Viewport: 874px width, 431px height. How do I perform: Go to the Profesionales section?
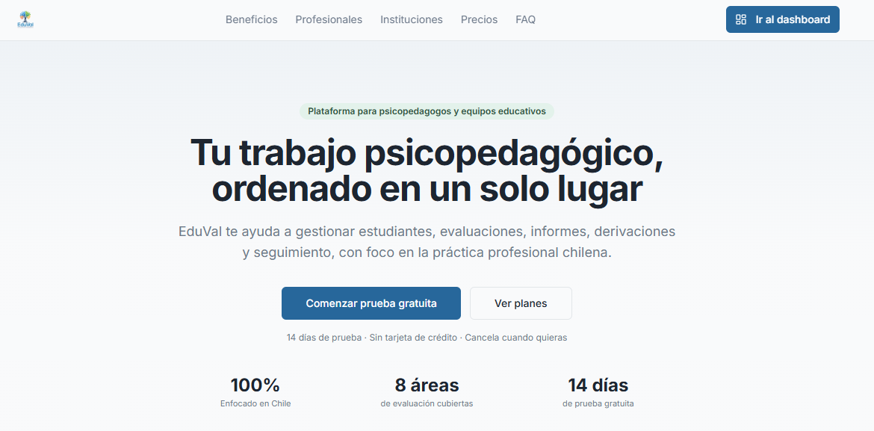pos(329,19)
